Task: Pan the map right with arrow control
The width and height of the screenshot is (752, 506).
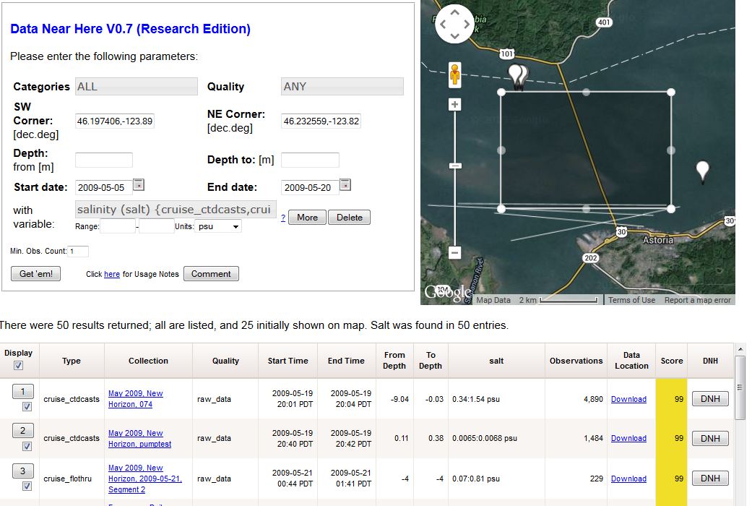Action: coord(467,24)
